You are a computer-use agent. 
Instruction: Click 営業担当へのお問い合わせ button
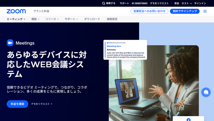pos(149,11)
